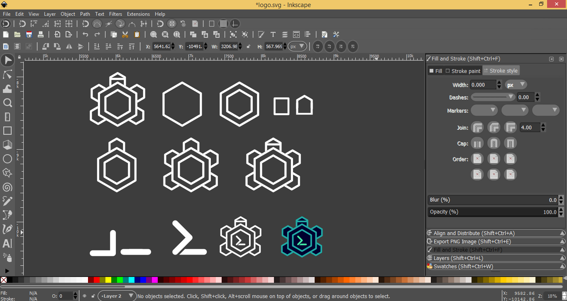Increase the stroke Width value

[x=499, y=83]
